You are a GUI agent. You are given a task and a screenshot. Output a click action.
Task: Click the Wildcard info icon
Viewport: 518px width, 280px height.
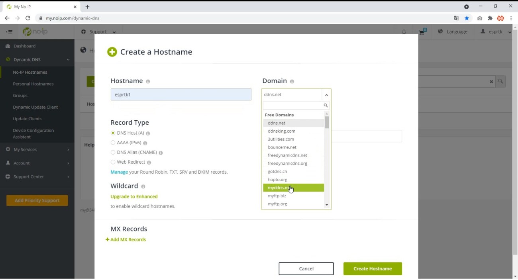pyautogui.click(x=143, y=186)
